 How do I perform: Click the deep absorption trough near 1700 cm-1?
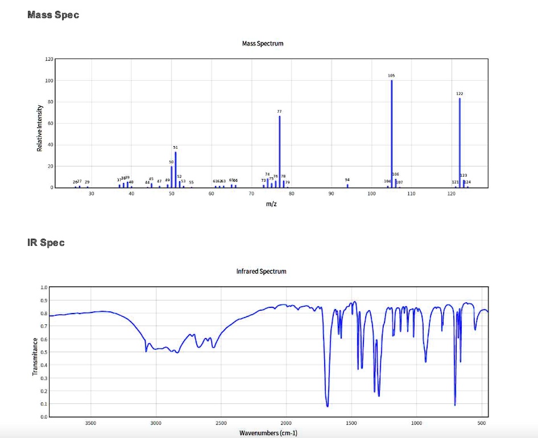coord(326,406)
